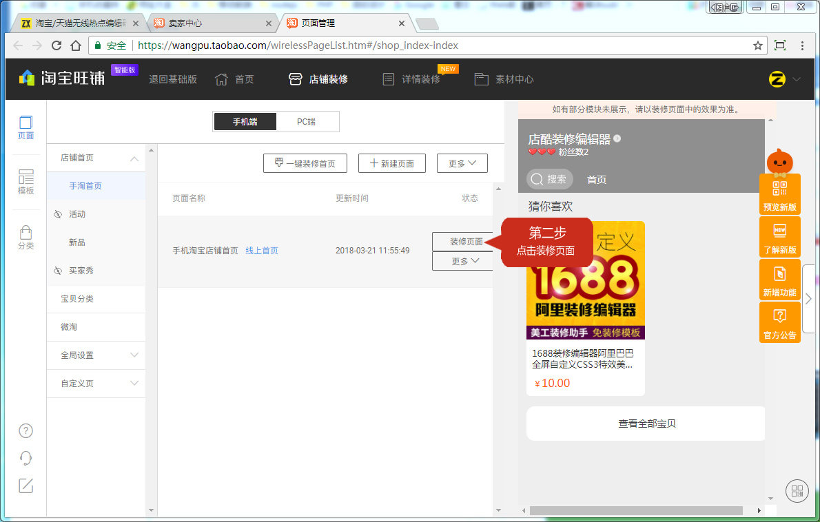Open 素材中心 in top navigation
The width and height of the screenshot is (820, 522).
[x=504, y=79]
